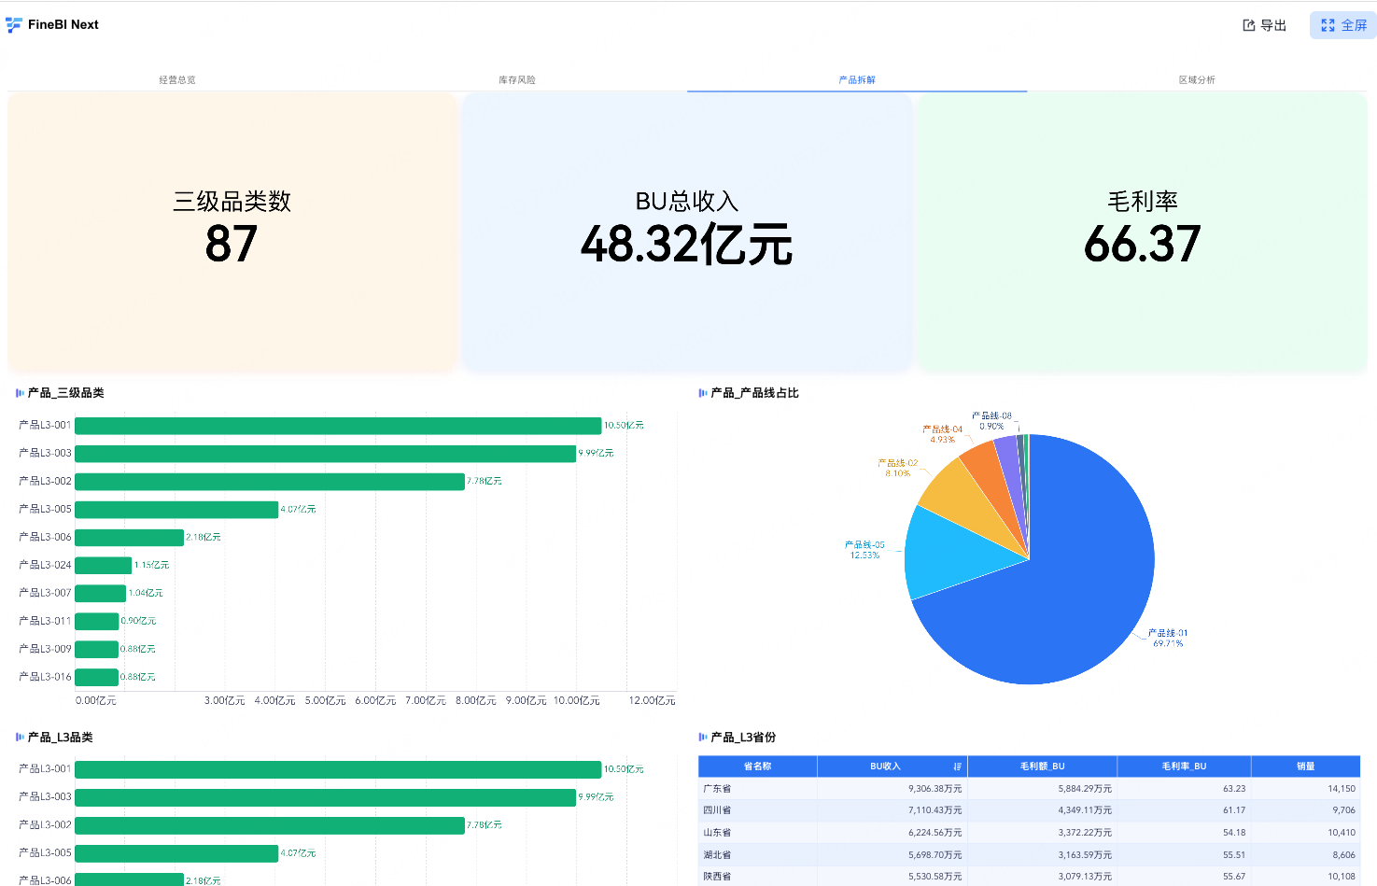Go to the 区域分析 tab
This screenshot has width=1377, height=886.
tap(1197, 80)
